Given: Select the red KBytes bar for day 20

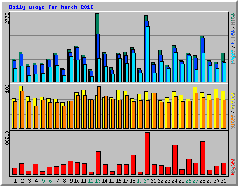Looking at the screenshot, I should pyautogui.click(x=147, y=153).
